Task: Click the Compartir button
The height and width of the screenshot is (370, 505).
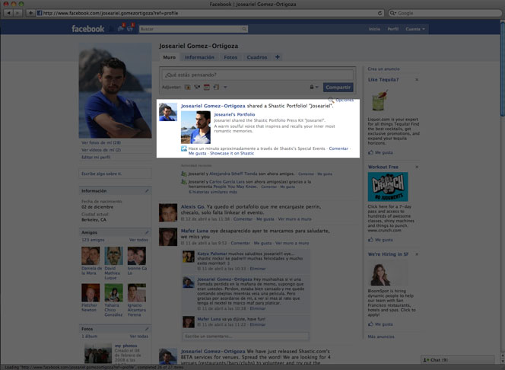Action: [x=338, y=88]
